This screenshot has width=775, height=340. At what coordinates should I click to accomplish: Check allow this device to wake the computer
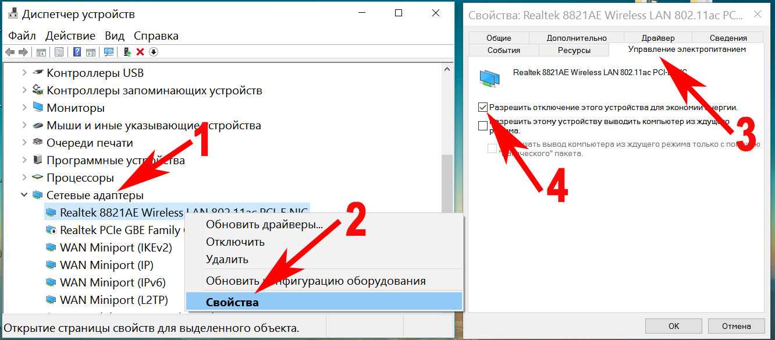point(482,126)
